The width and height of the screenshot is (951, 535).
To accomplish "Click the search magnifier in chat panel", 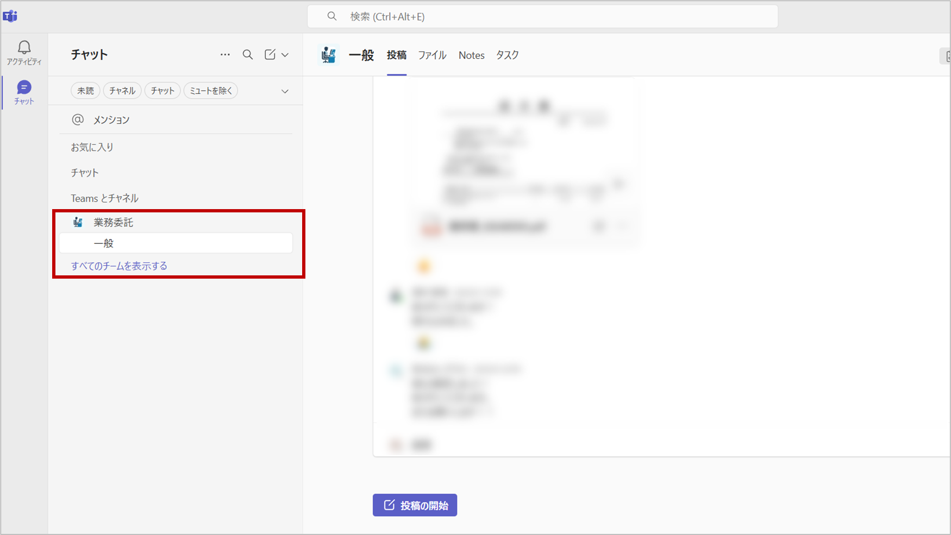I will tap(248, 55).
